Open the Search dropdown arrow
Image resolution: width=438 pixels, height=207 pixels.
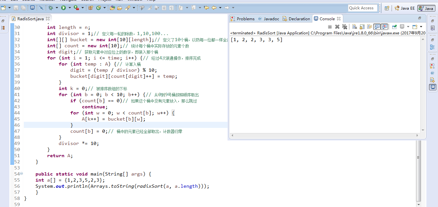coord(134,8)
